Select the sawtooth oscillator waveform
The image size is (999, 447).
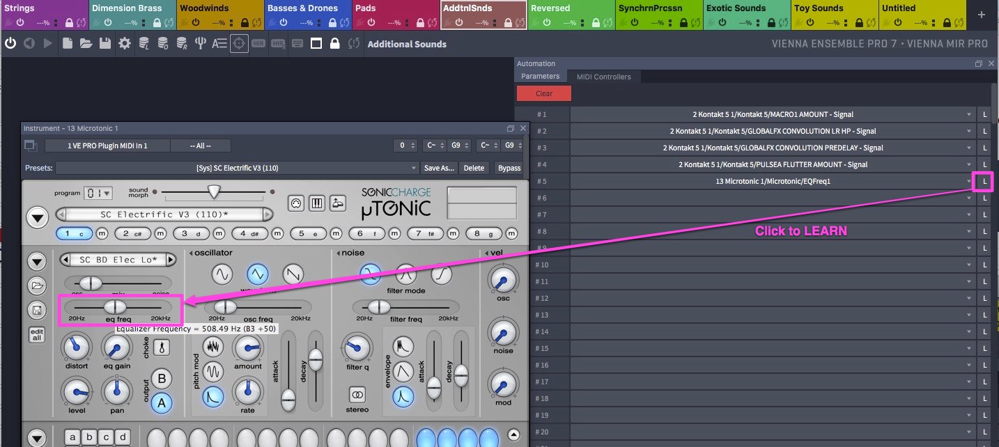(x=293, y=275)
